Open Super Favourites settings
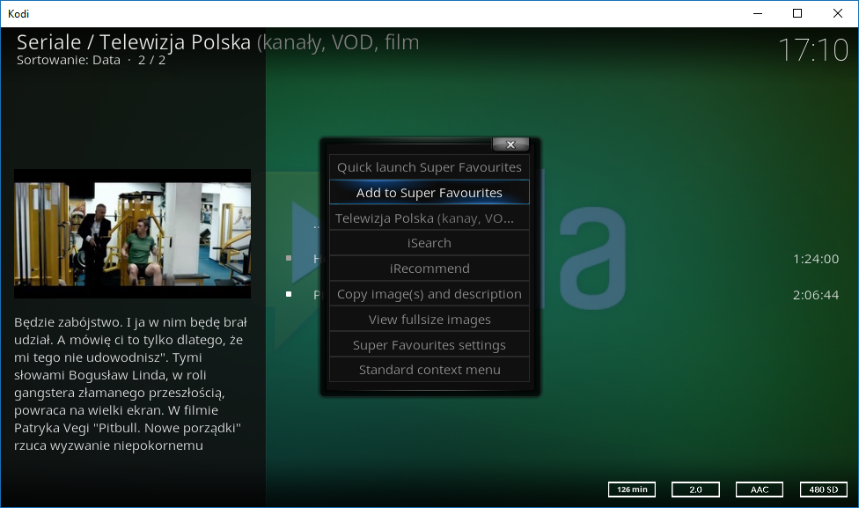This screenshot has height=508, width=859. pyautogui.click(x=429, y=345)
